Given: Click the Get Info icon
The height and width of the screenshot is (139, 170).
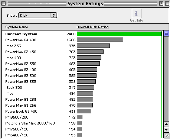Looking at the screenshot, I should (137, 14).
